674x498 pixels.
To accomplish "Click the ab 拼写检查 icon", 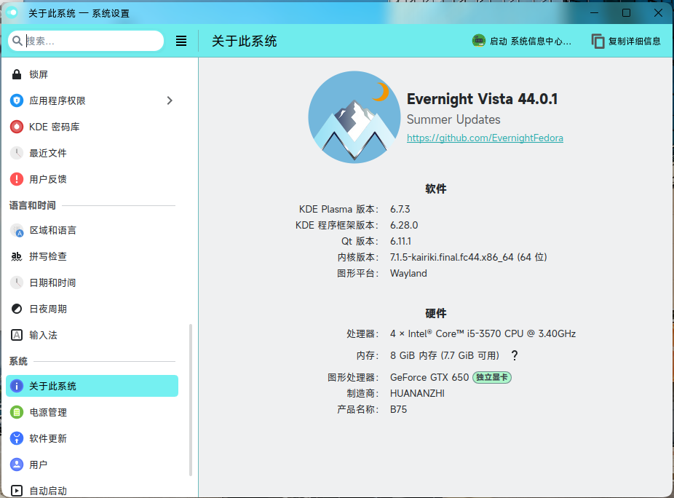I will pos(17,257).
